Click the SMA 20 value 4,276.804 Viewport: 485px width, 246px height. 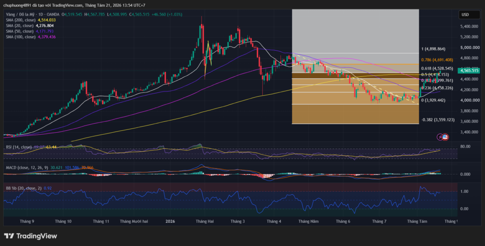[45, 26]
